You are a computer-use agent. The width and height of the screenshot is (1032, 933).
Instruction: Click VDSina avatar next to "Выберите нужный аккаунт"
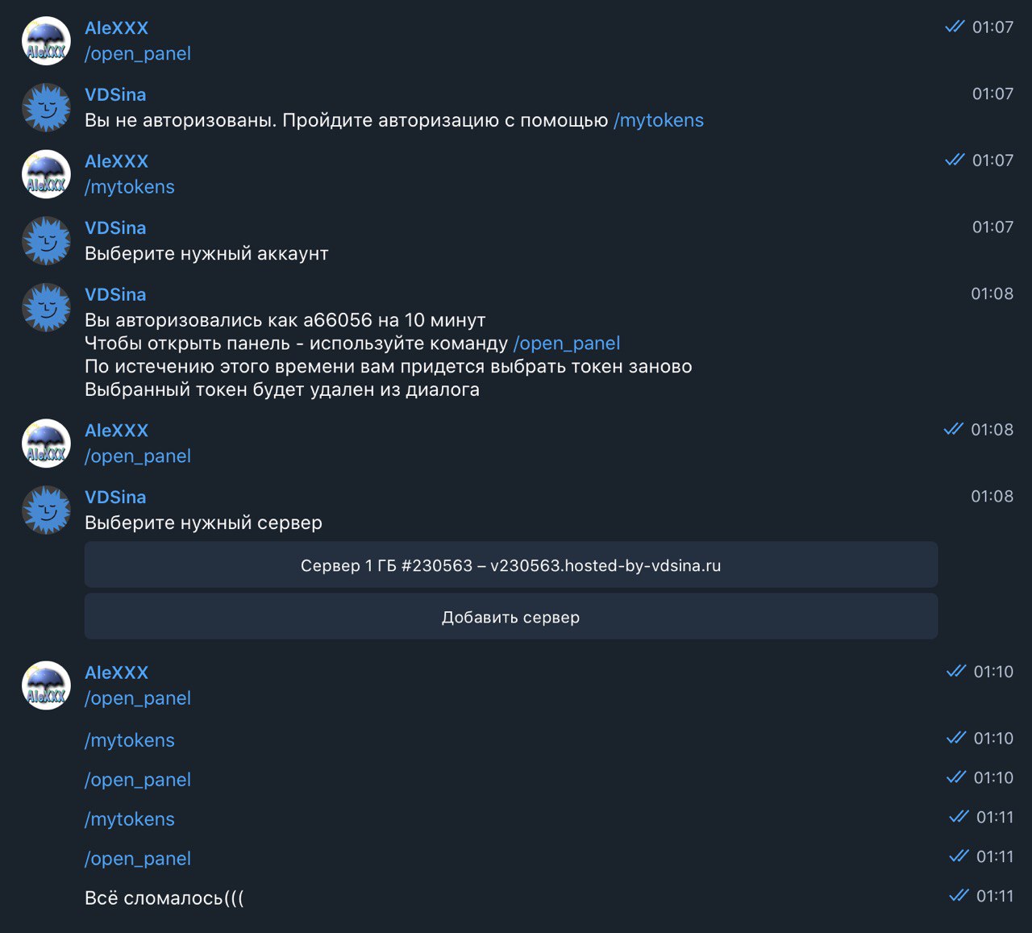pos(46,240)
